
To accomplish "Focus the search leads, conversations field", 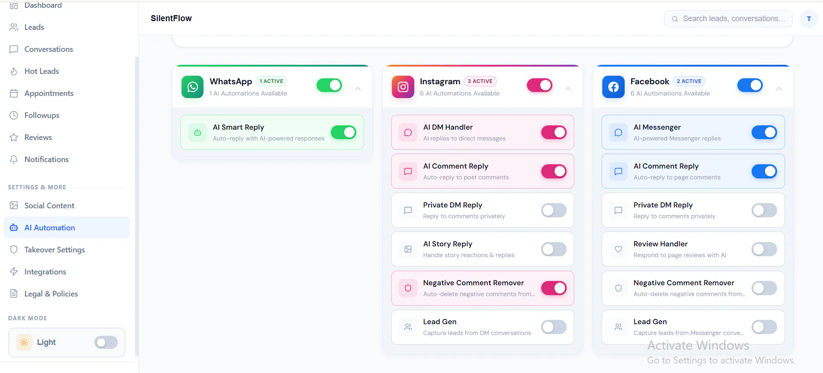I will 728,19.
